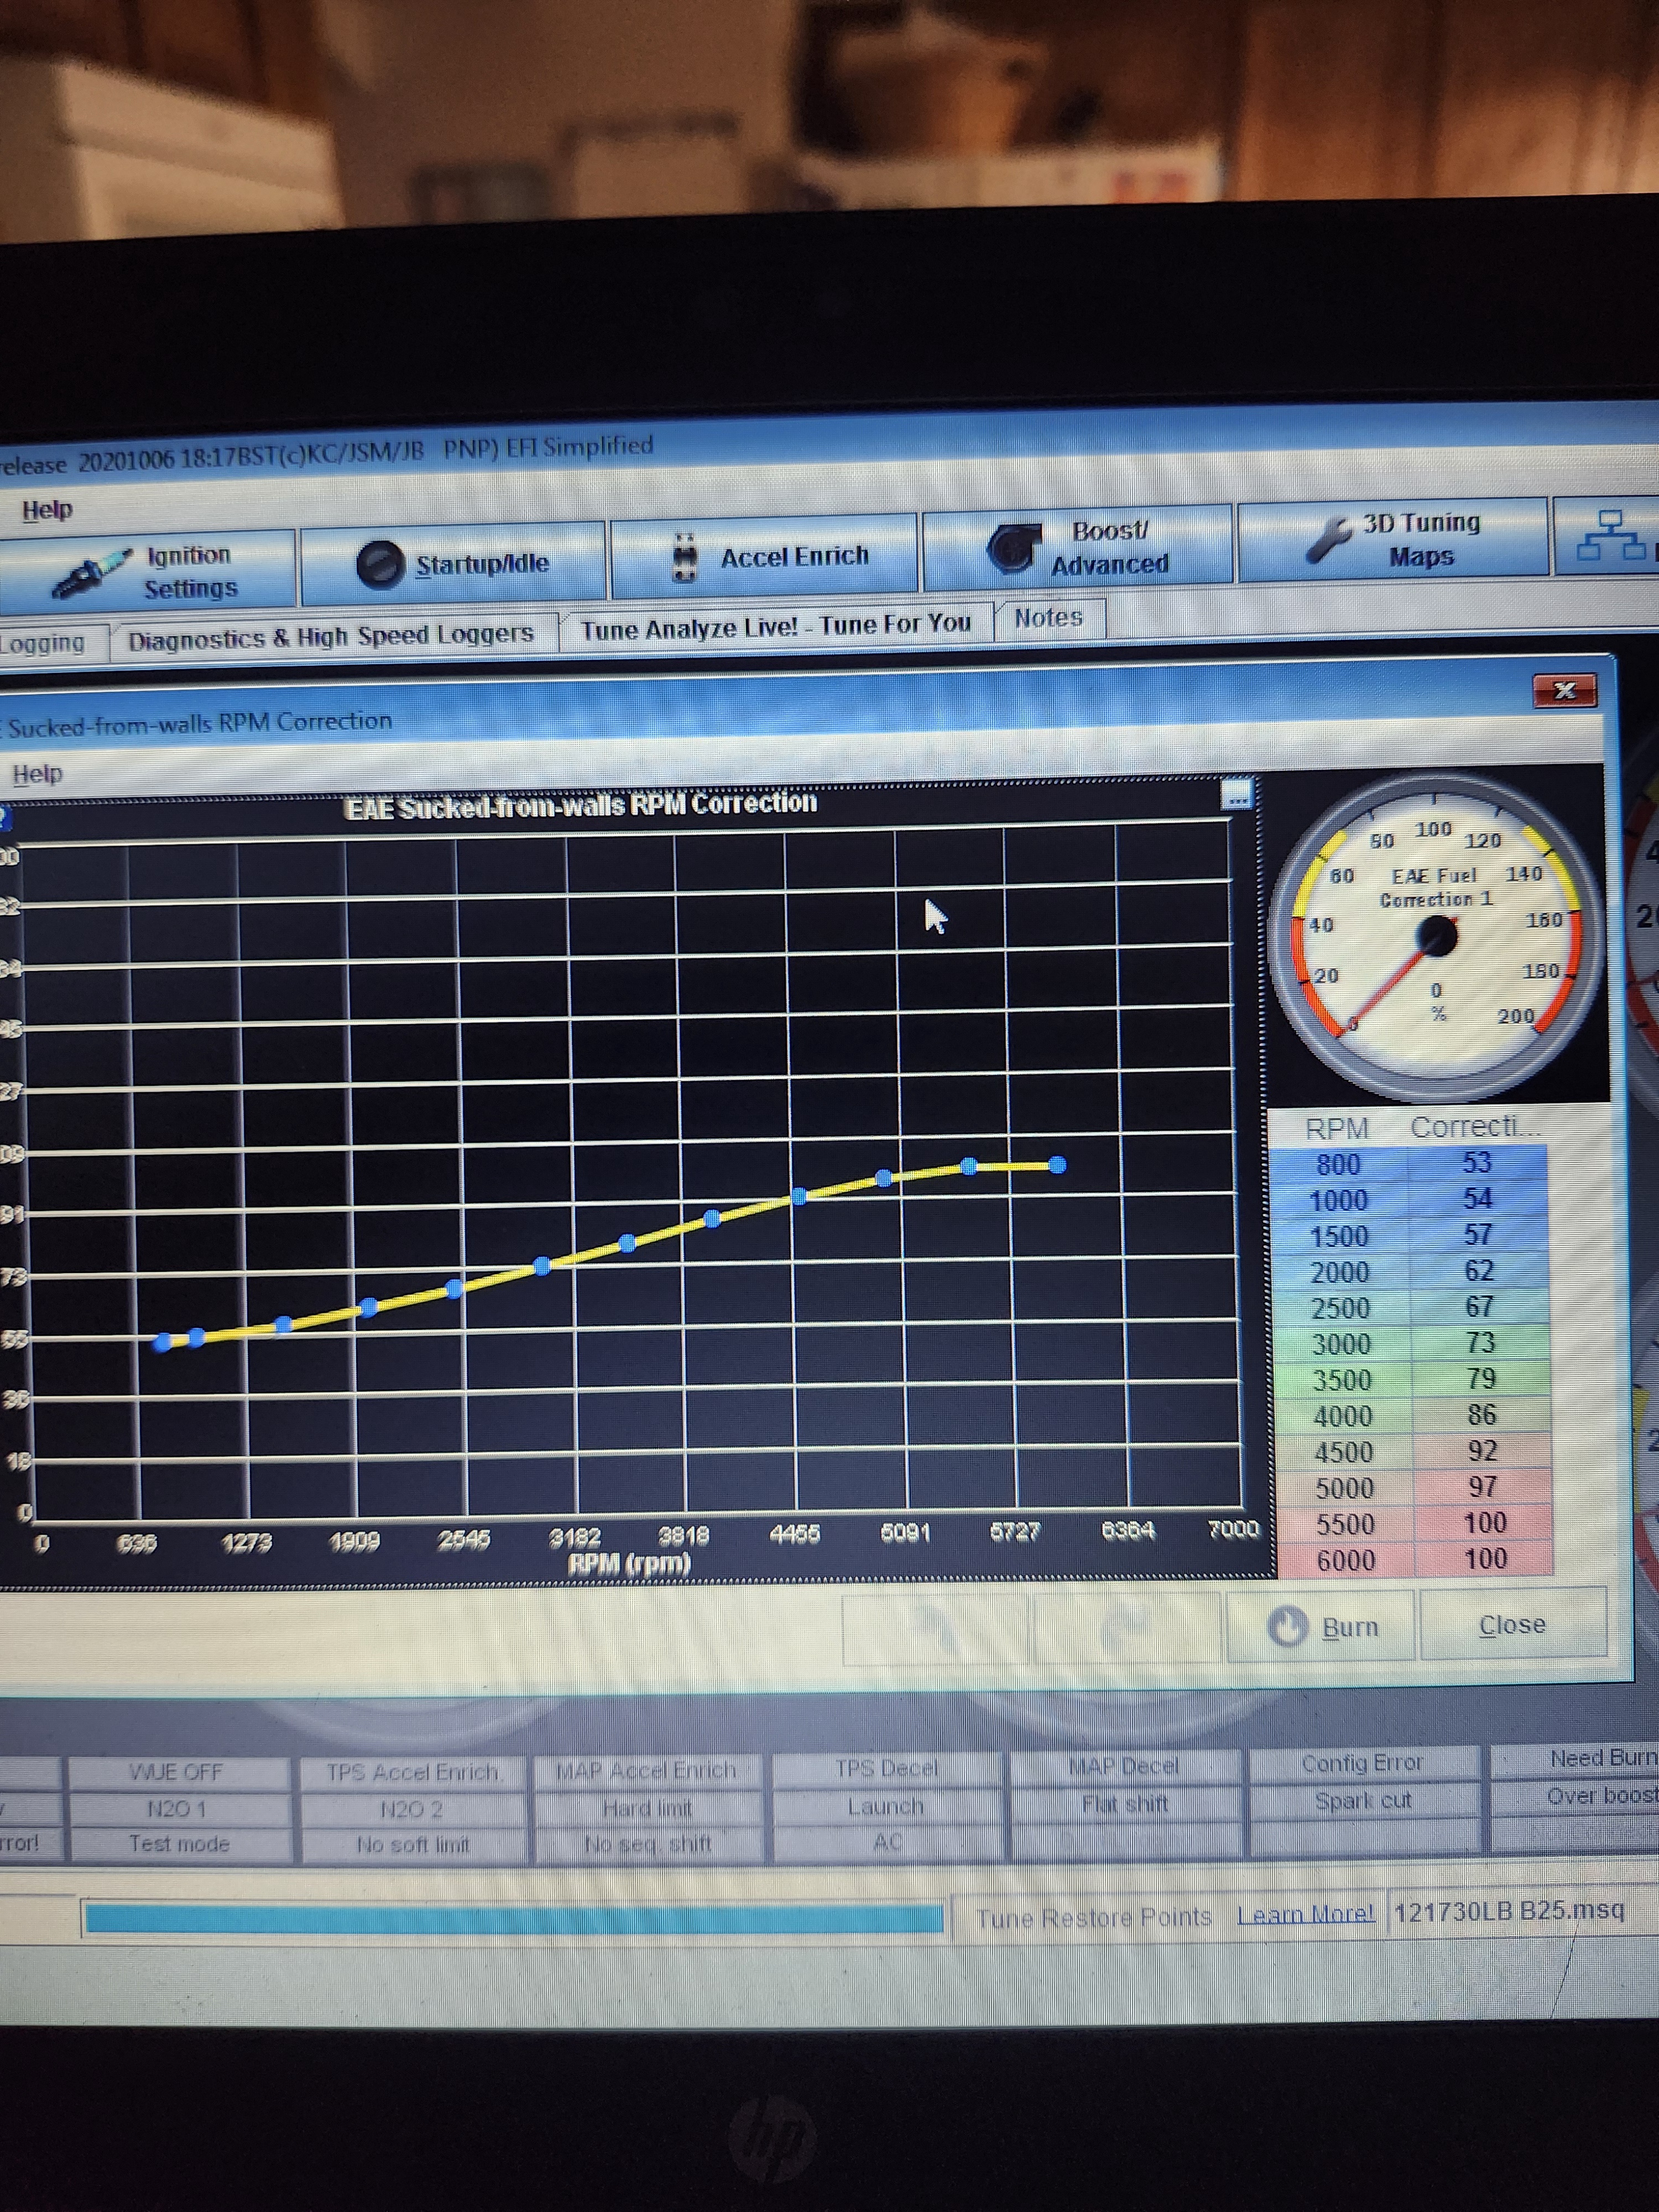Select correction value 86
Viewport: 1659px width, 2212px height.
1482,1415
